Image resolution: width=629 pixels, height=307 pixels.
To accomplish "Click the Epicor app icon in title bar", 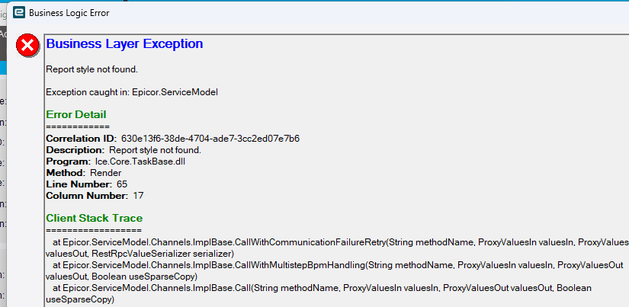I will pos(18,11).
